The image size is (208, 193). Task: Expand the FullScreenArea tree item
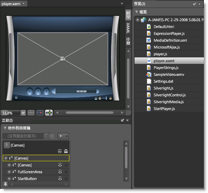(9, 172)
